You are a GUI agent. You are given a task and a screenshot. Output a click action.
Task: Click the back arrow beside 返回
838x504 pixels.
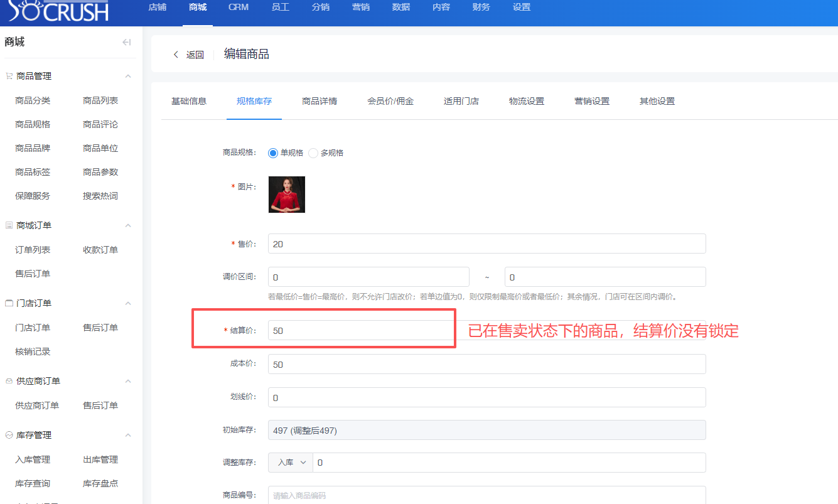[176, 55]
